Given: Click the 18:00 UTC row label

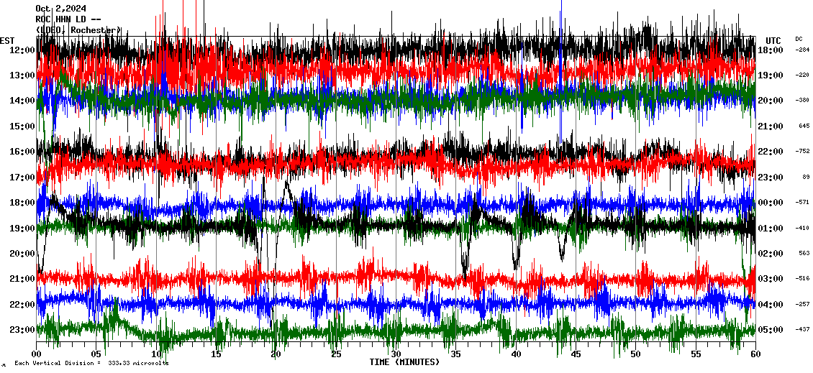Looking at the screenshot, I should pos(771,50).
